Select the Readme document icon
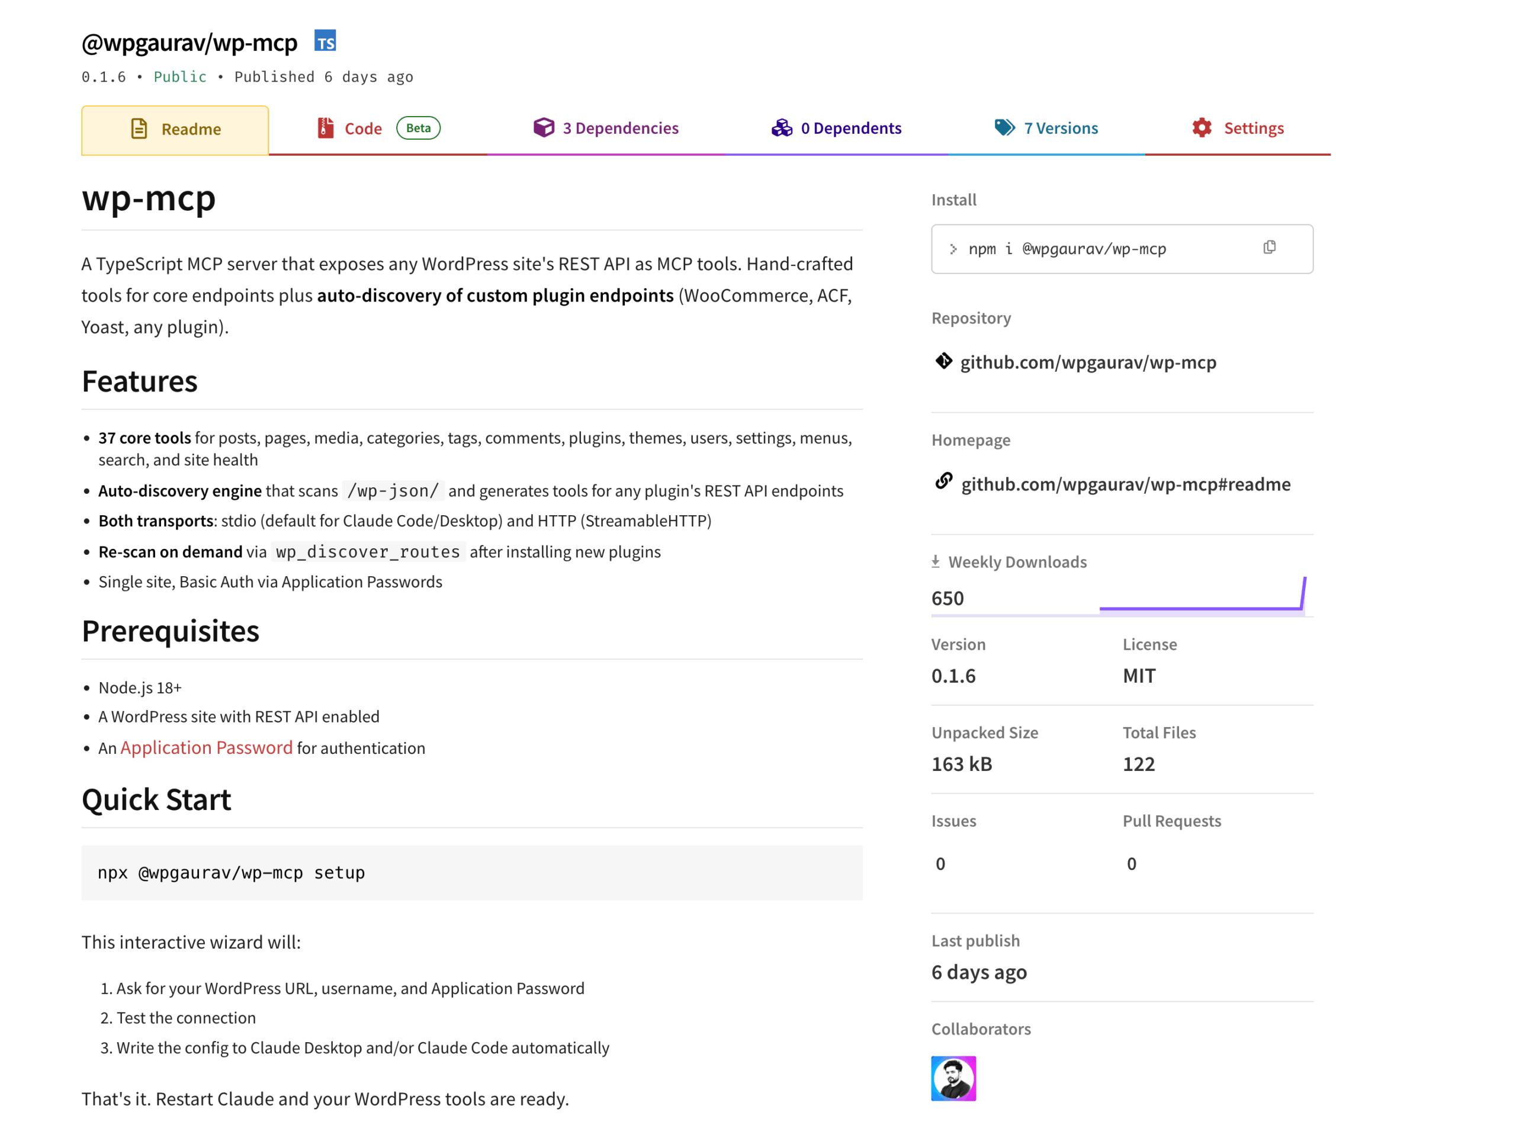 point(139,128)
